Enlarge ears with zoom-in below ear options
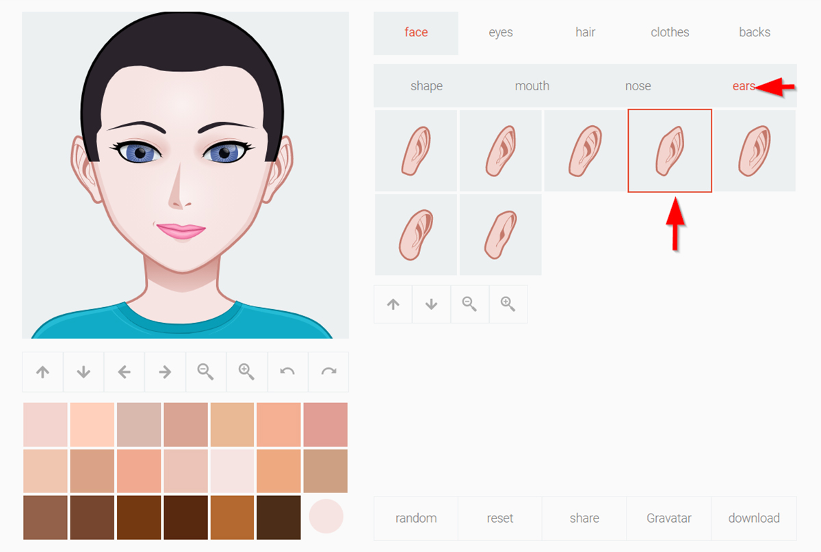 (508, 304)
